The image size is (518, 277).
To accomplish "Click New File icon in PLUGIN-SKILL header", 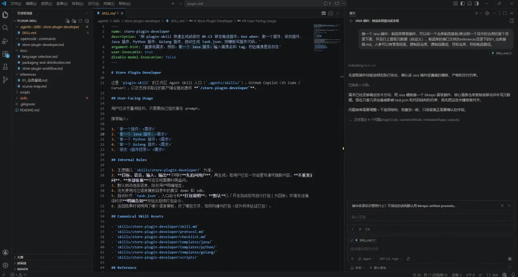I will (68, 21).
